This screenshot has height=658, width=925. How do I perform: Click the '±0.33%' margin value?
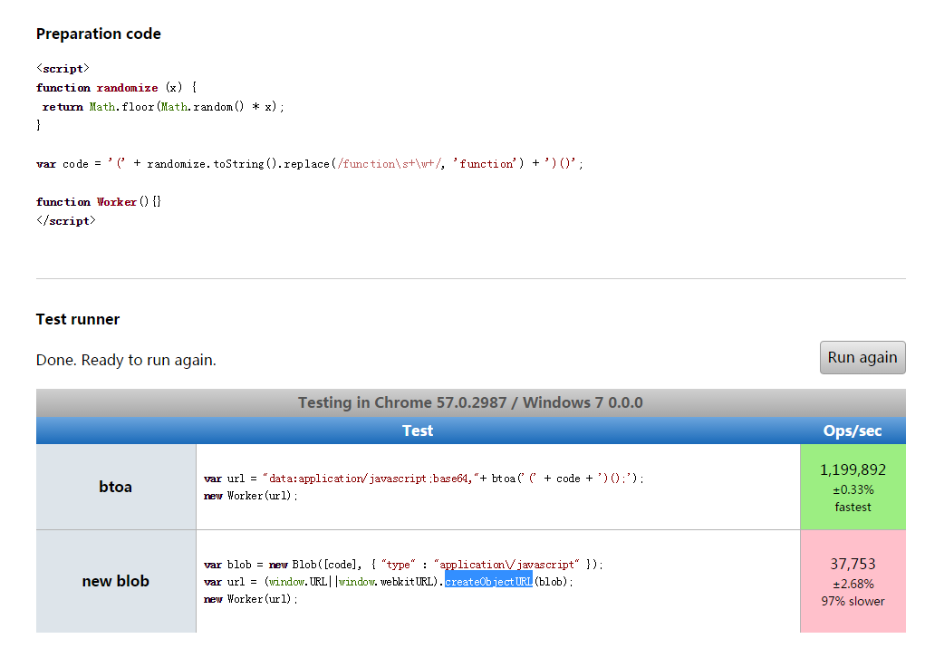click(853, 489)
